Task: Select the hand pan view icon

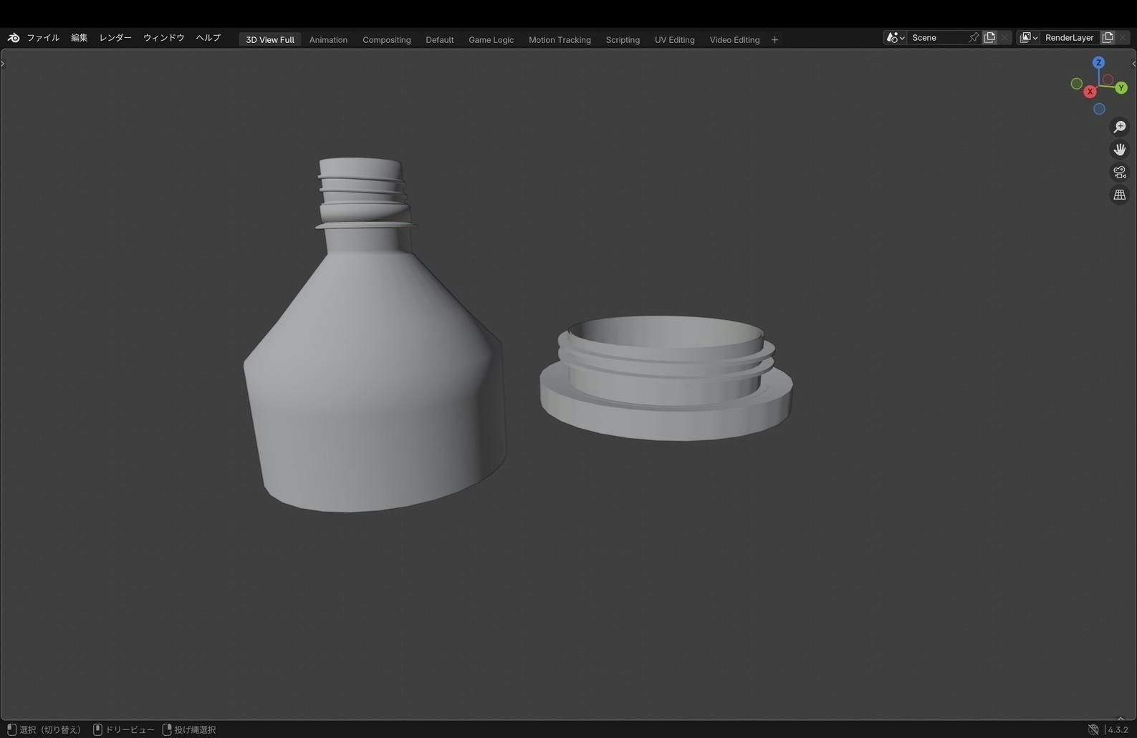Action: pyautogui.click(x=1119, y=150)
